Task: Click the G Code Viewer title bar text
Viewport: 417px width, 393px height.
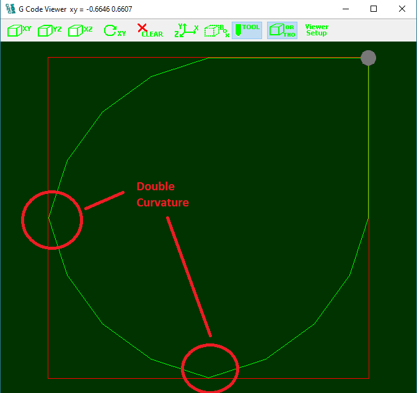Action: click(x=74, y=9)
